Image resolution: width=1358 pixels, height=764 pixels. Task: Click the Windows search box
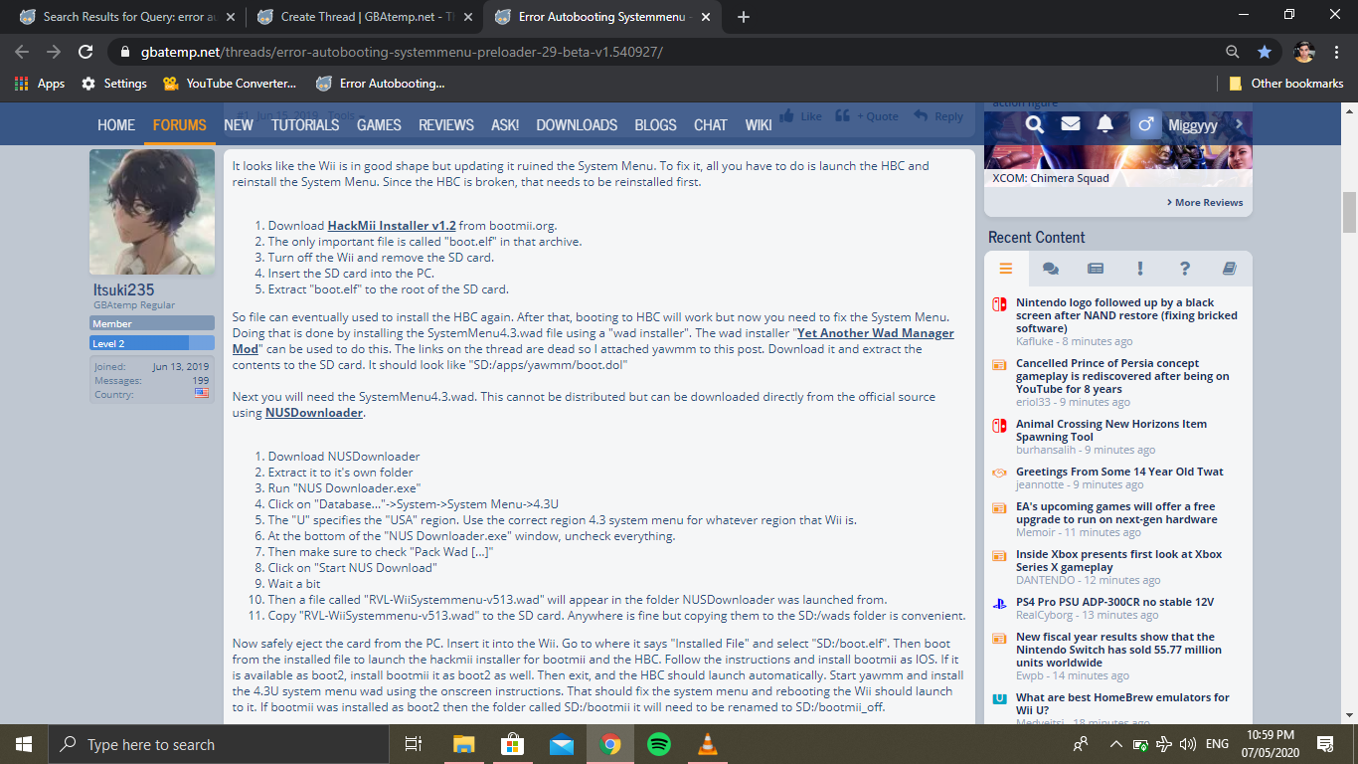(218, 744)
